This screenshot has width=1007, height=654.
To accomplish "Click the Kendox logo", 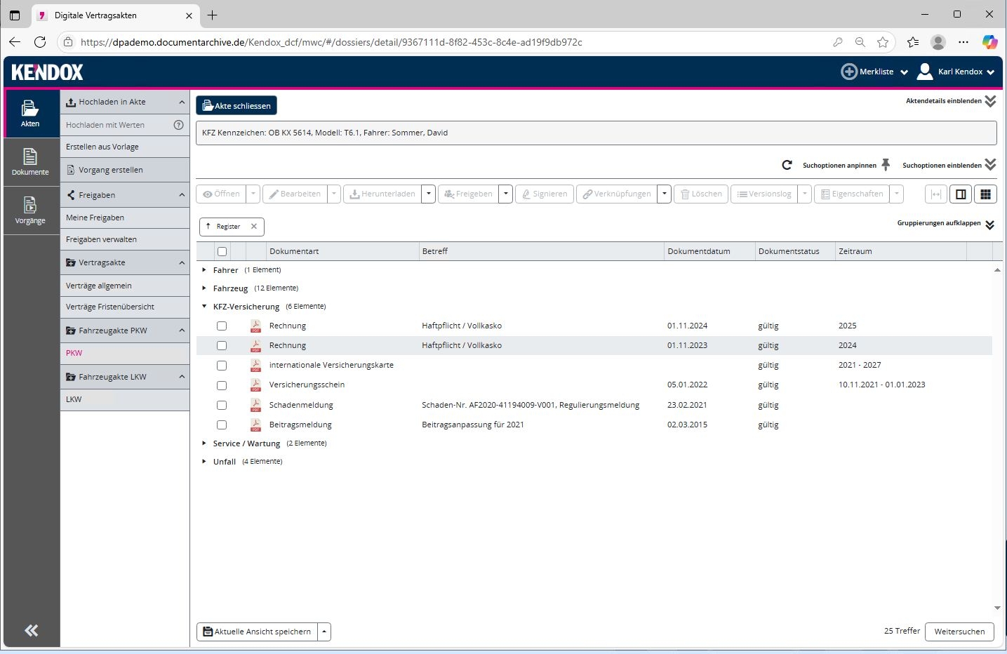I will tap(48, 72).
